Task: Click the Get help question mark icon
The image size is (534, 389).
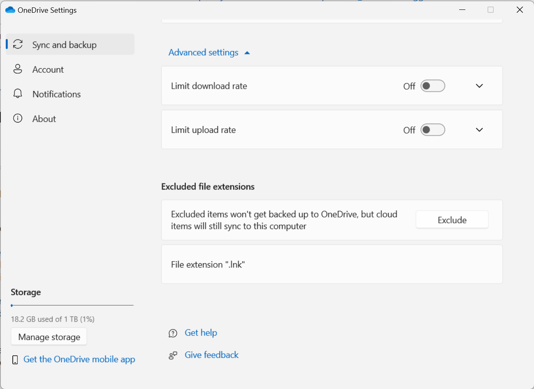Action: coord(173,333)
